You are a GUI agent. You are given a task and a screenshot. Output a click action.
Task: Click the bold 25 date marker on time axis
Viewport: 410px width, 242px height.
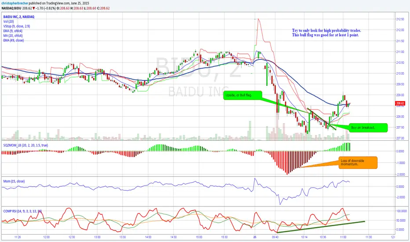pos(255,237)
